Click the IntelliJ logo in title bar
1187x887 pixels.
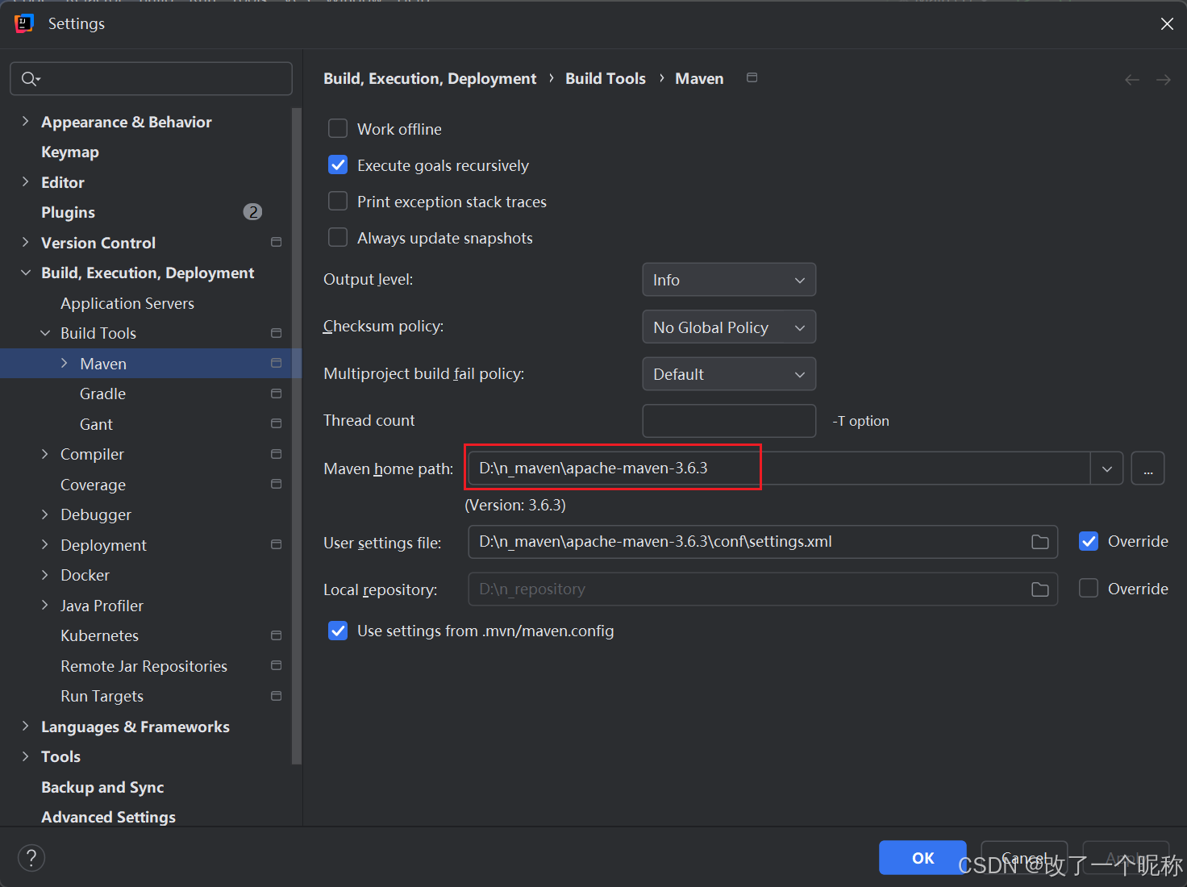coord(24,23)
